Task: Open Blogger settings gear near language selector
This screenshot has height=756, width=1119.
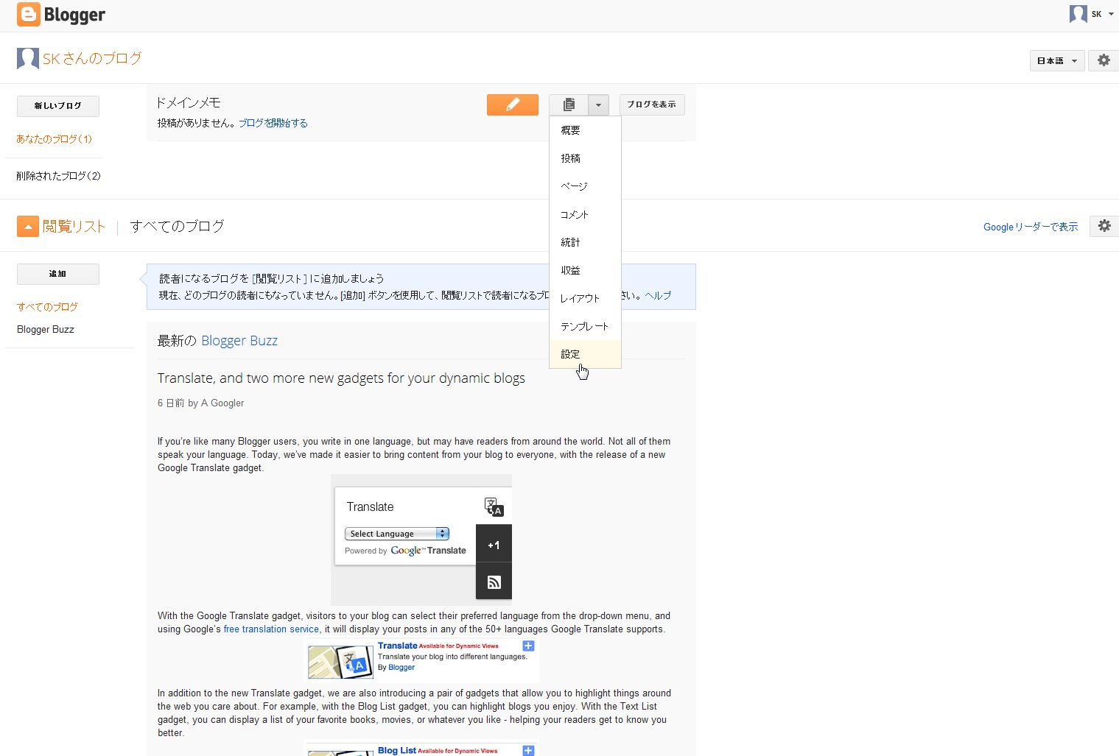Action: [x=1104, y=60]
